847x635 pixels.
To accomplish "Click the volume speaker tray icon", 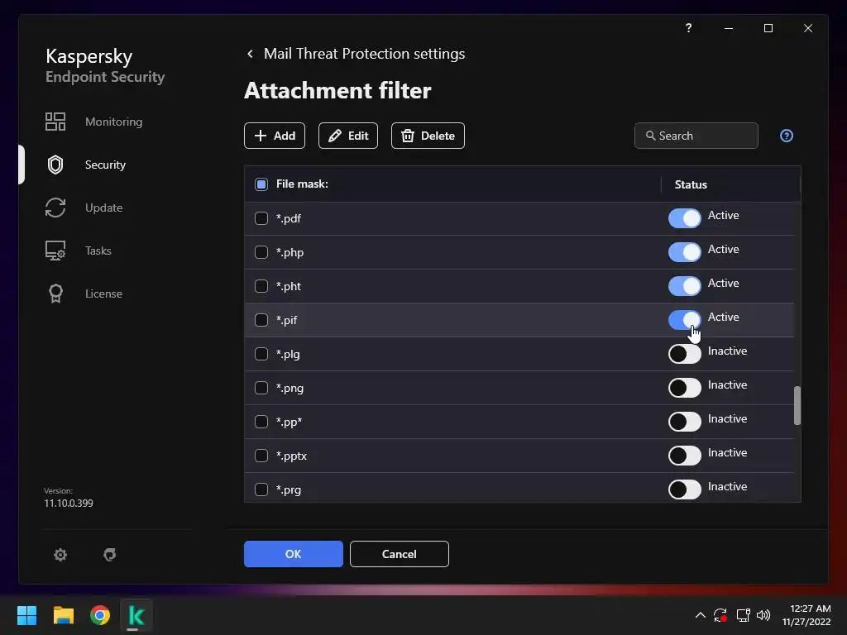I will pyautogui.click(x=763, y=615).
